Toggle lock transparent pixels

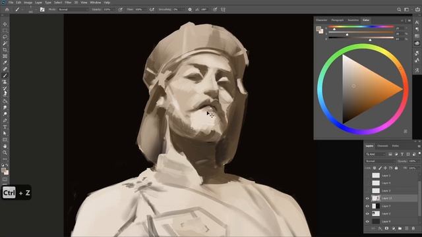[x=375, y=168]
